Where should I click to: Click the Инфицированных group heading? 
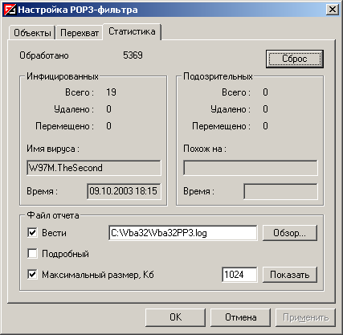[63, 76]
